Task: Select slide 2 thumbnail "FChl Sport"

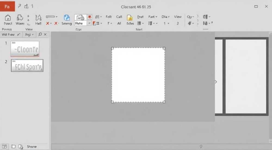Action: click(x=27, y=66)
